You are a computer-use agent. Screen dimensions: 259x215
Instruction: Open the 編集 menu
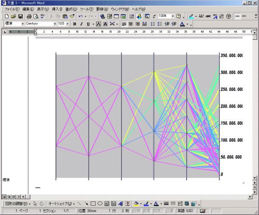(x=28, y=9)
